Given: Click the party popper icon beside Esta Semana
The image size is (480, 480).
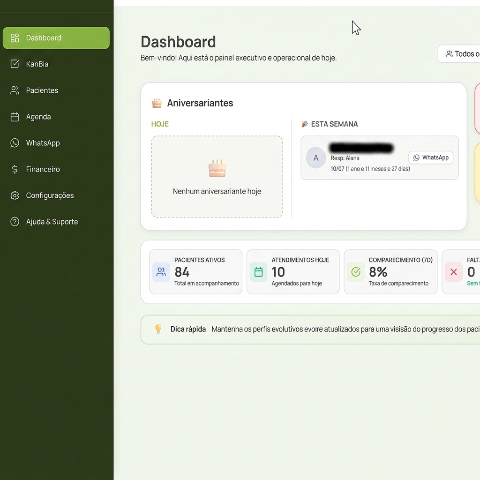Looking at the screenshot, I should click(305, 124).
